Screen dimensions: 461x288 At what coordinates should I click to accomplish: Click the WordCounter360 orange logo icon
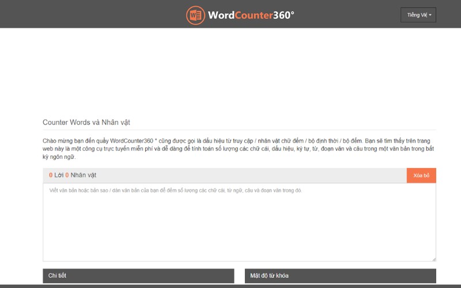[195, 16]
